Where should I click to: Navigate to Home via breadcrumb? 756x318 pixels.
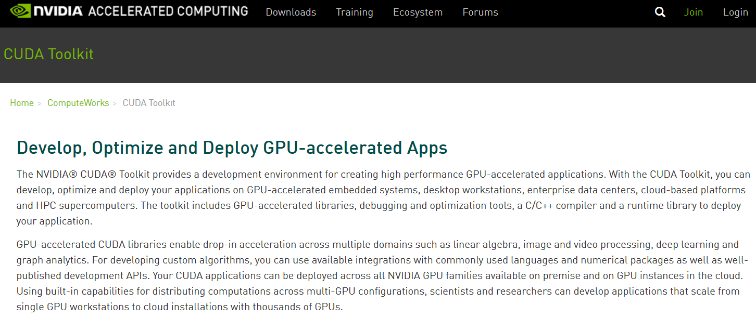point(22,103)
